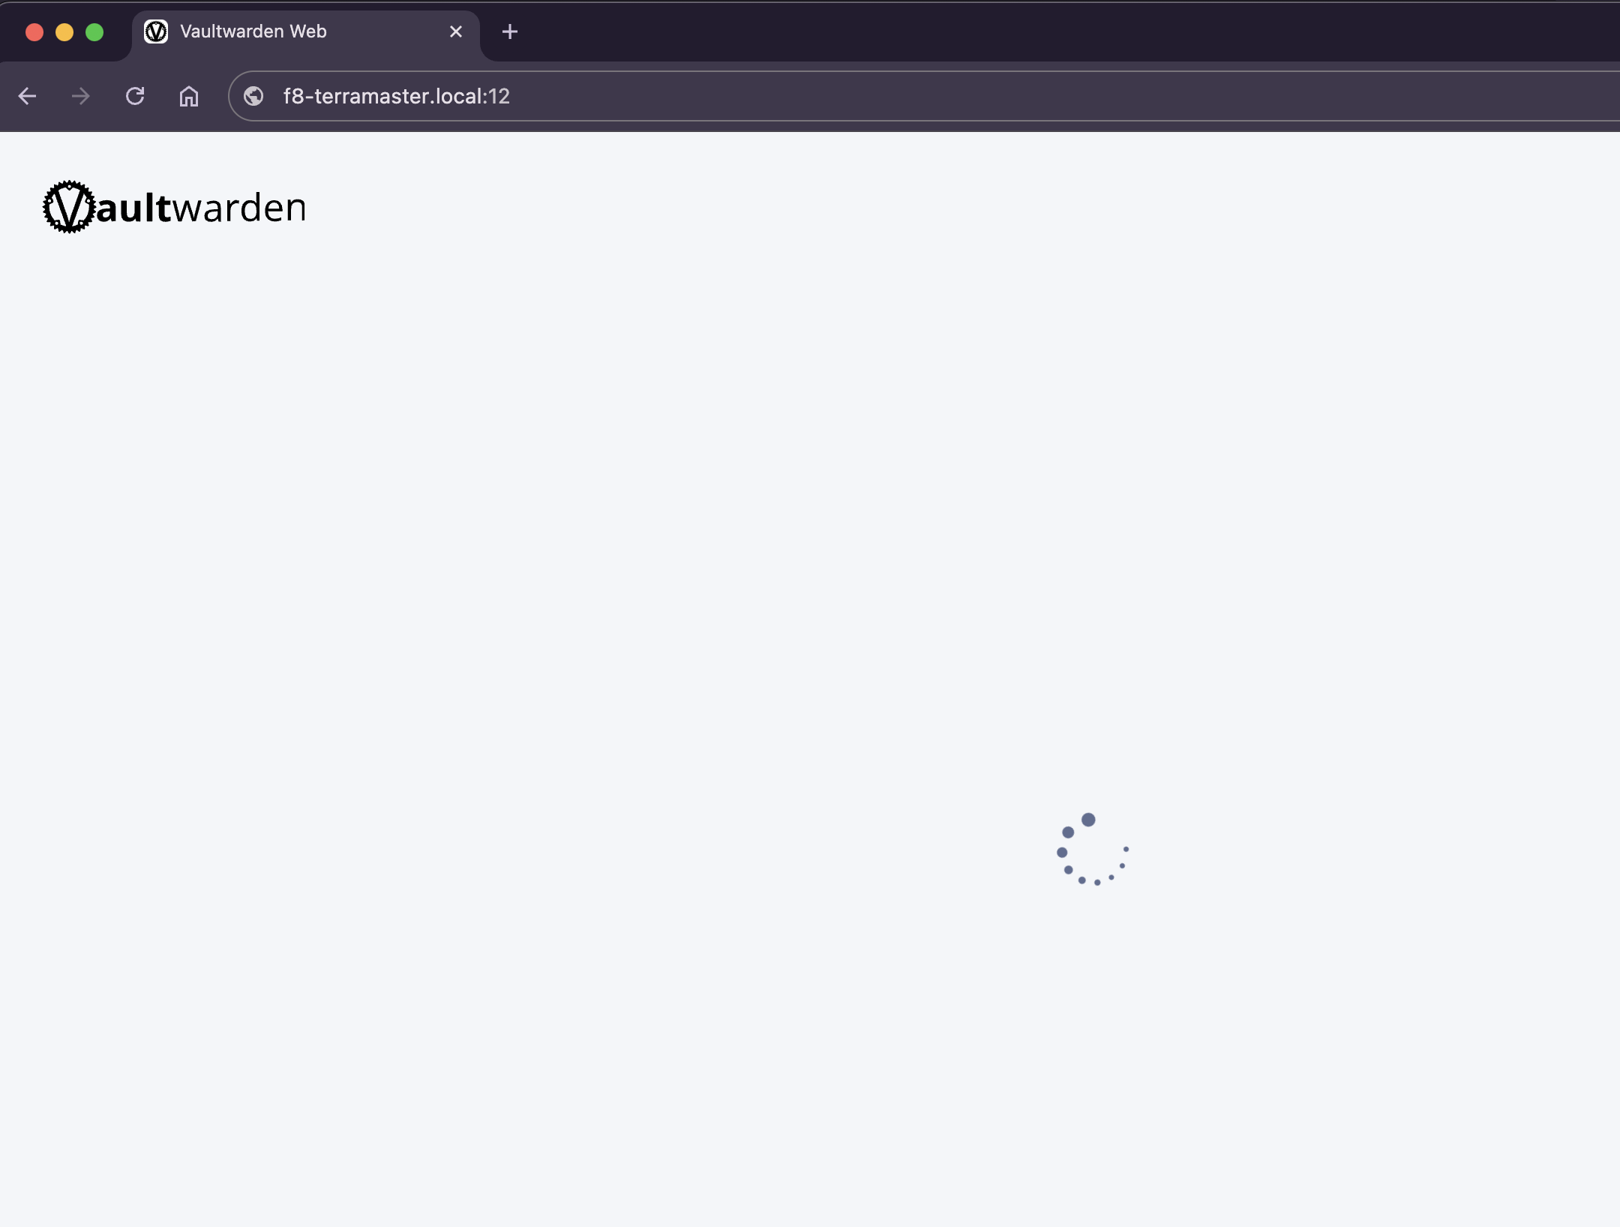Image resolution: width=1620 pixels, height=1227 pixels.
Task: Click the gear-shaped V logo emblem
Action: [x=69, y=207]
